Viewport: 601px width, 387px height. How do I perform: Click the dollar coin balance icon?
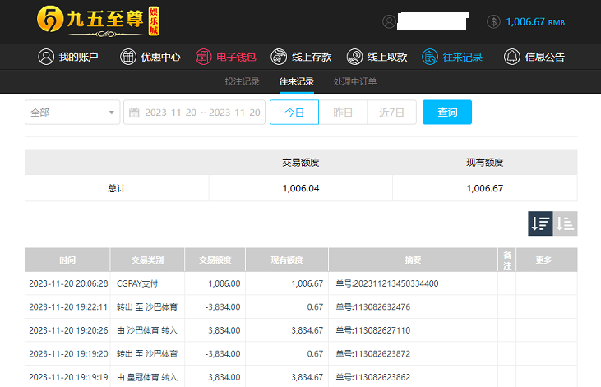pyautogui.click(x=493, y=22)
